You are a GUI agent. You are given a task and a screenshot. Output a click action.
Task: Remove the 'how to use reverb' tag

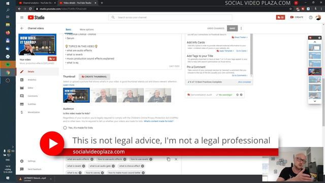pos(151,159)
